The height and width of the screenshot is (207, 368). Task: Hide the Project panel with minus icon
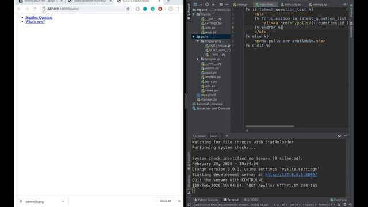tap(227, 5)
